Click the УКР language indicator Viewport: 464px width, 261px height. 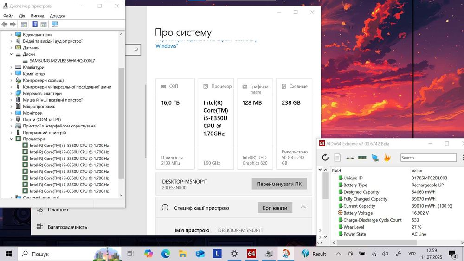(412, 254)
